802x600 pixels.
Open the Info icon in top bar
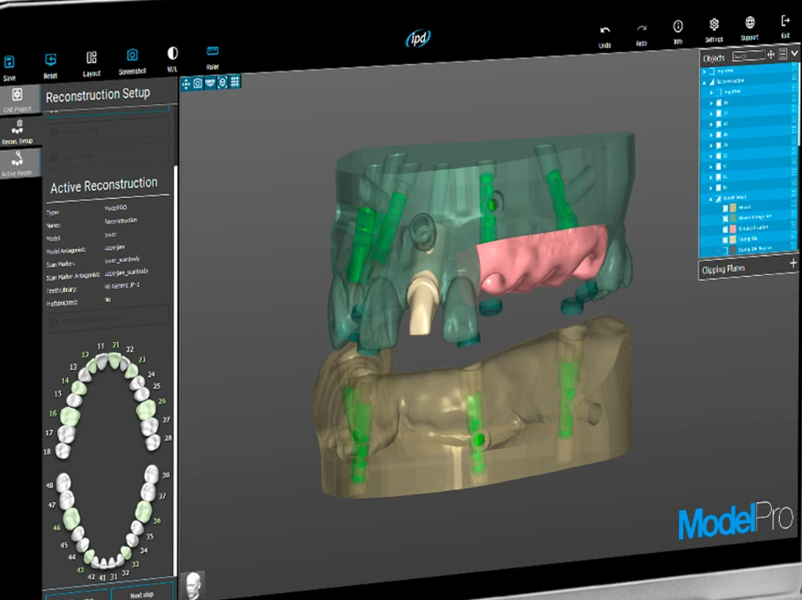tap(678, 26)
